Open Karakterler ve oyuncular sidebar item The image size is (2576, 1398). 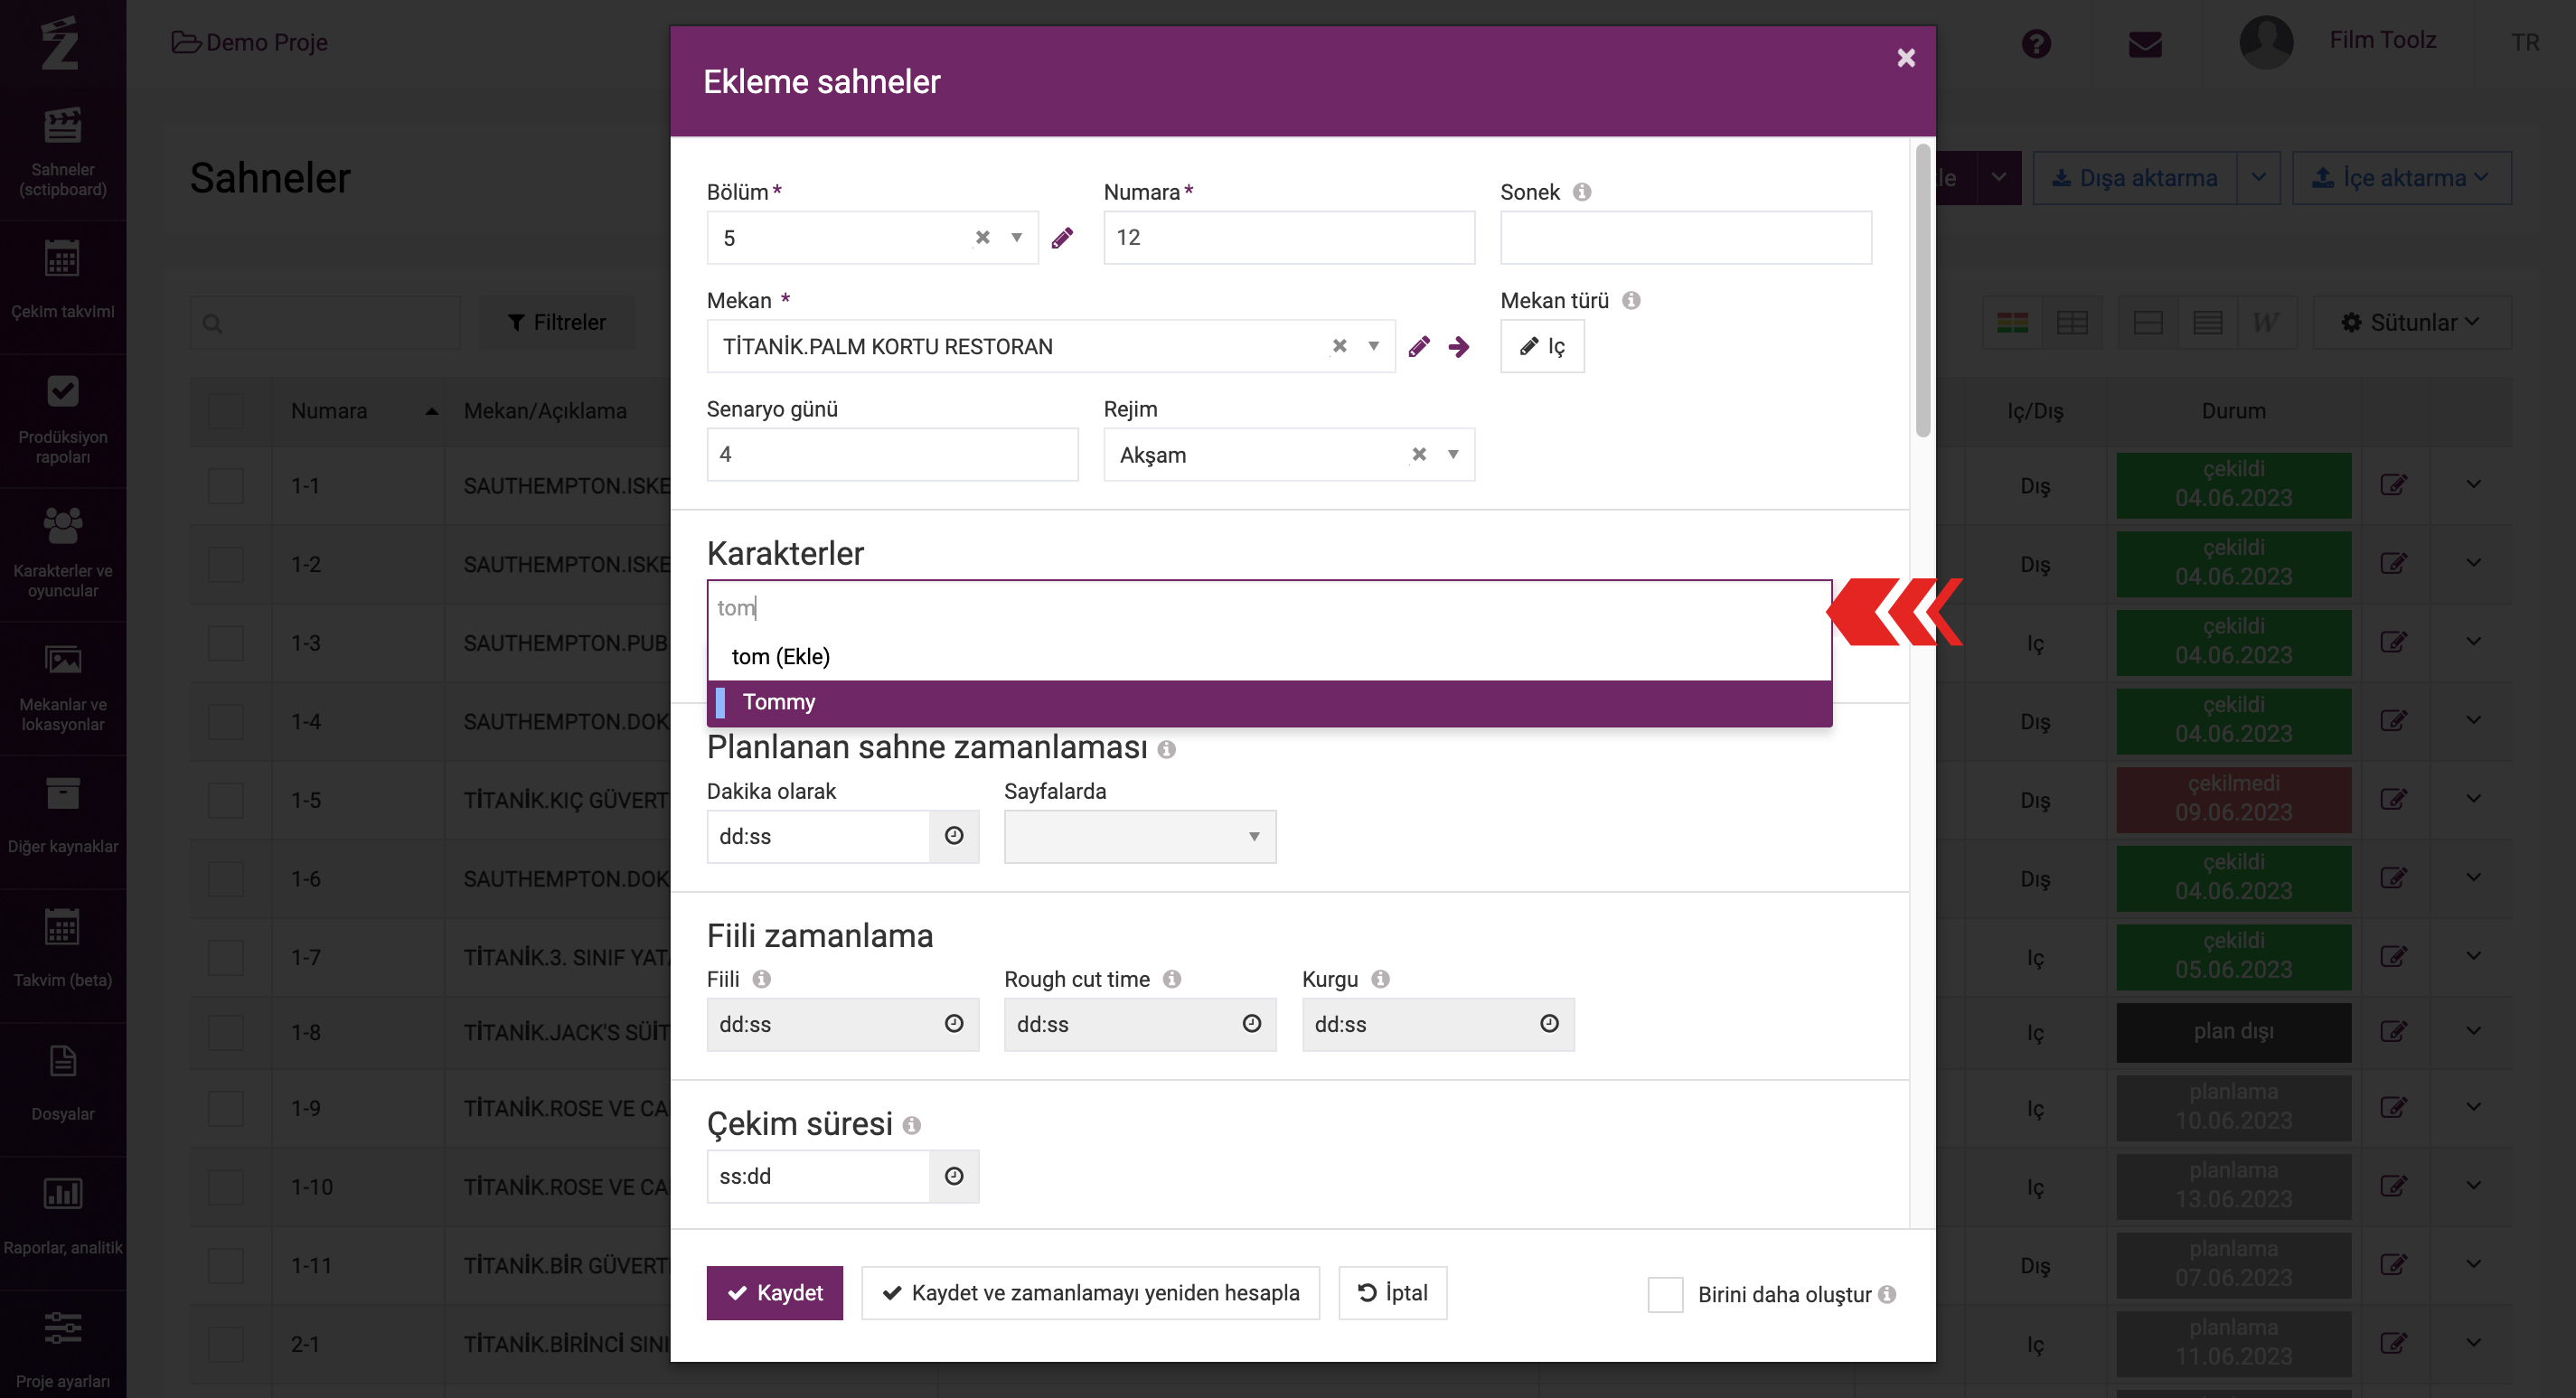[63, 553]
